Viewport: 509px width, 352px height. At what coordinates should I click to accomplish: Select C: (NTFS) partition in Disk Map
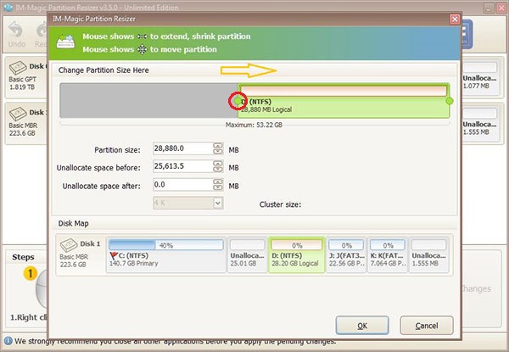[166, 255]
